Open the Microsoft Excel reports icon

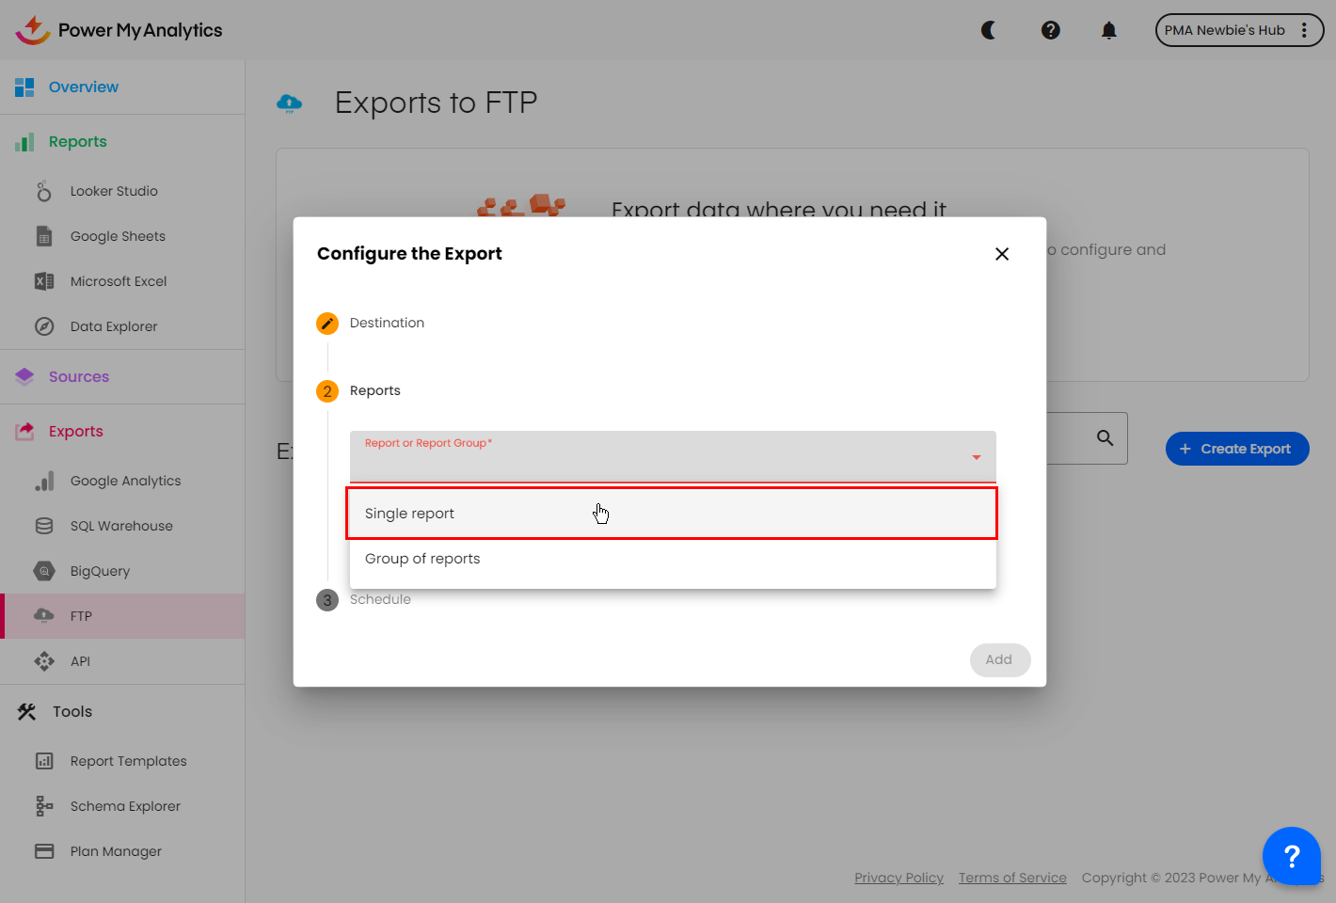(x=44, y=281)
